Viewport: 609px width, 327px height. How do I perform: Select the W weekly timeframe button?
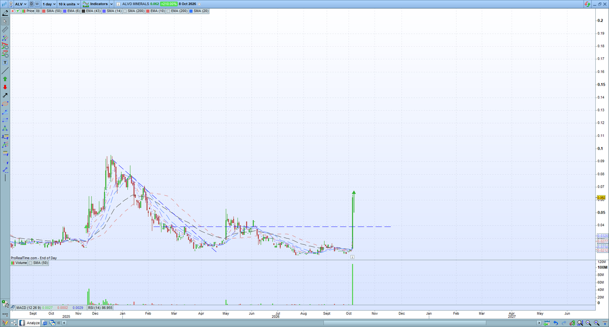(37, 4)
